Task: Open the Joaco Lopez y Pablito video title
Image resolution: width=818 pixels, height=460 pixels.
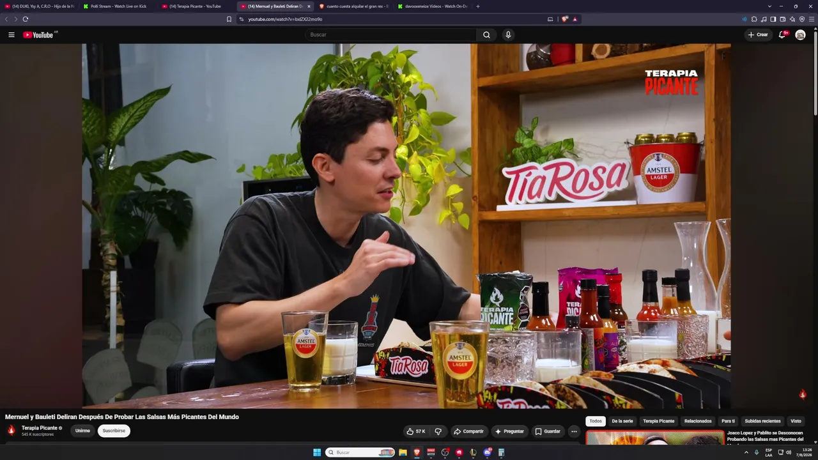Action: [765, 436]
